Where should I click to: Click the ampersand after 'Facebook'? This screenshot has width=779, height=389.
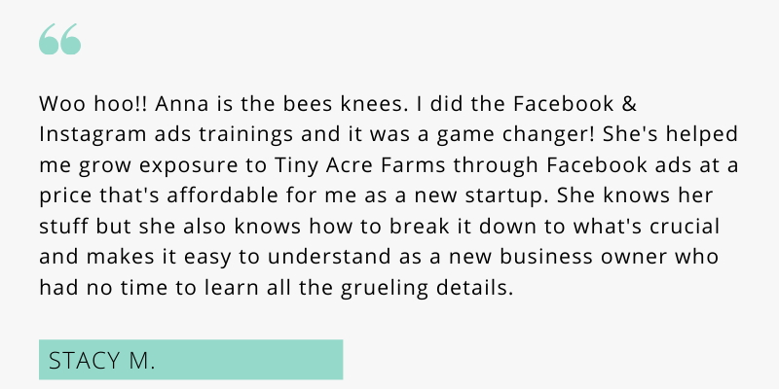(x=629, y=104)
